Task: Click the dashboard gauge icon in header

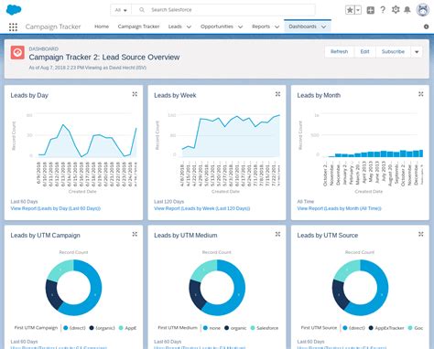Action: pos(17,52)
